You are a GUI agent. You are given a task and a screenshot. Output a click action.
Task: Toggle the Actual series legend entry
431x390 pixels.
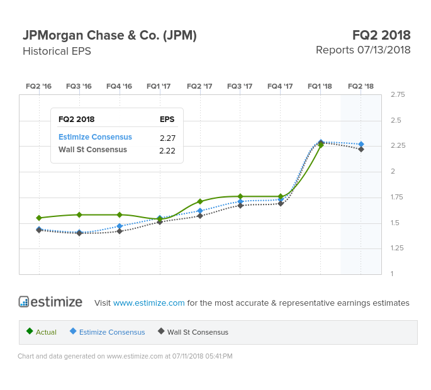[x=42, y=332]
